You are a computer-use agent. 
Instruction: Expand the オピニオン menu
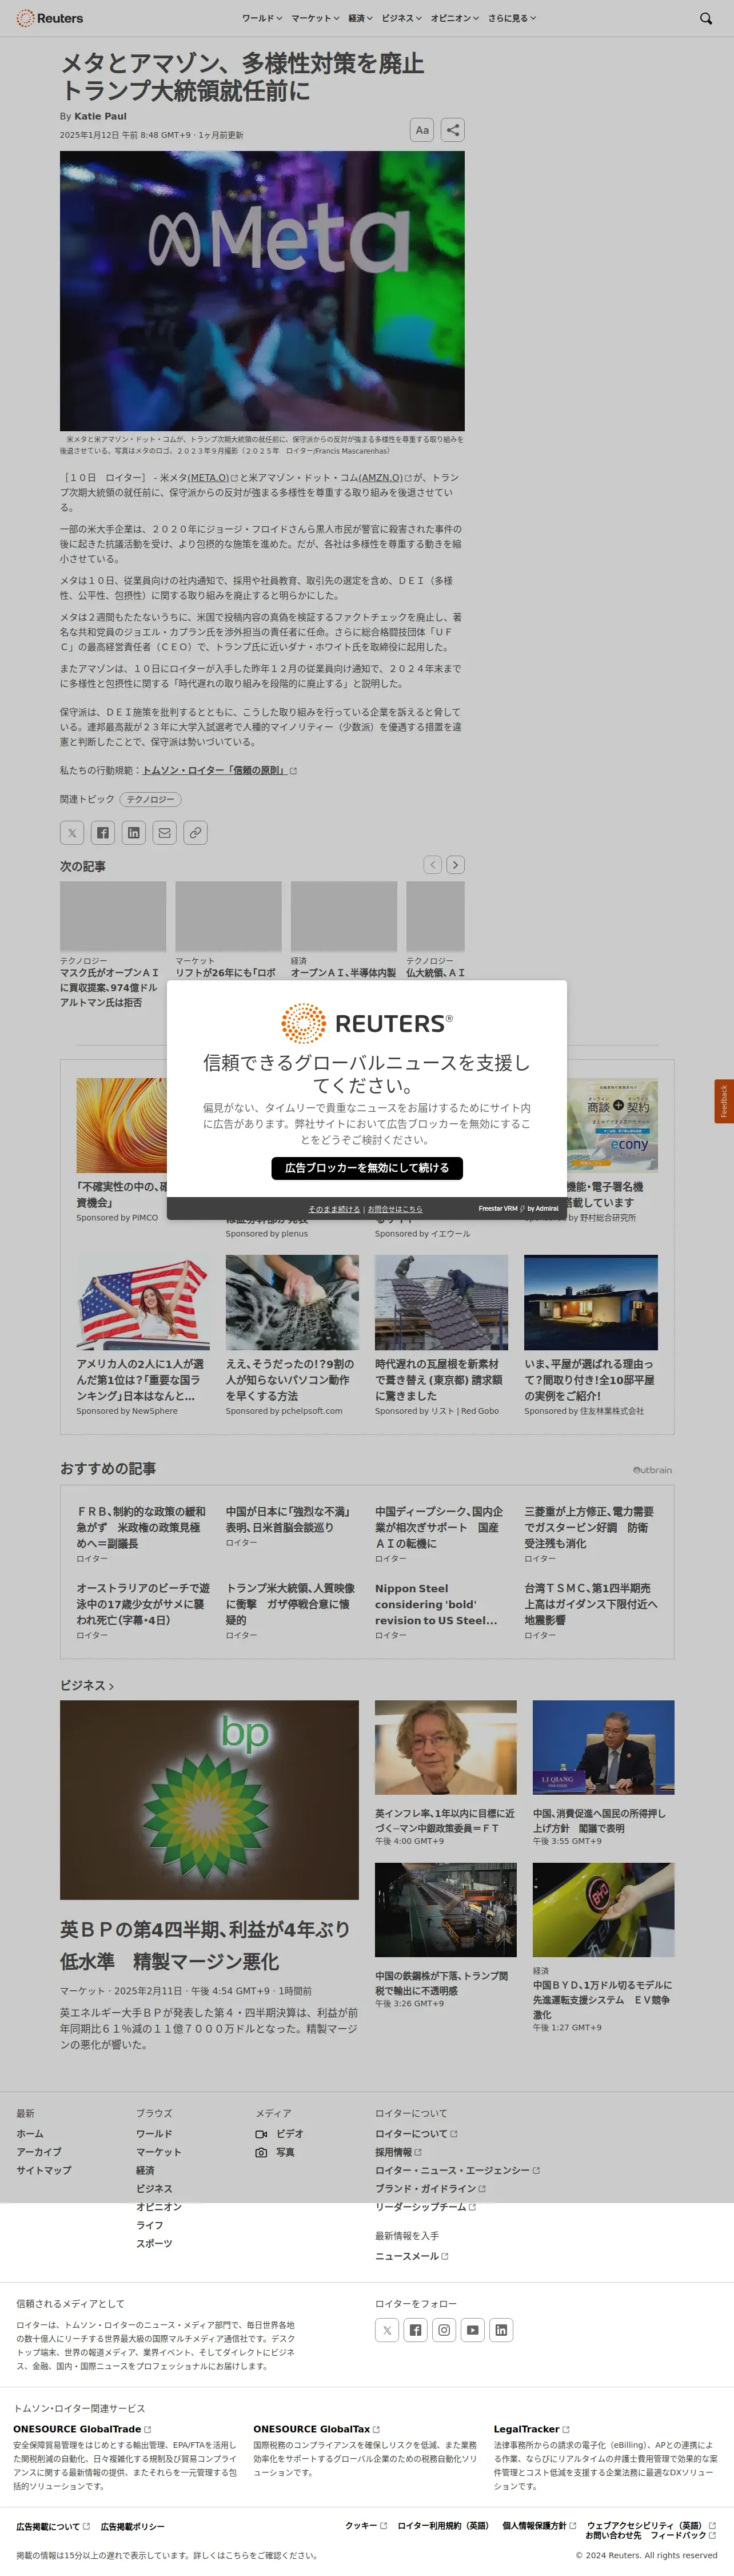click(x=455, y=18)
